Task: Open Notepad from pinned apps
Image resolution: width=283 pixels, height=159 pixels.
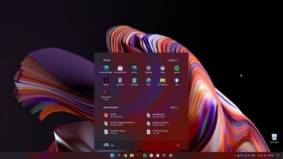Action: [134, 82]
